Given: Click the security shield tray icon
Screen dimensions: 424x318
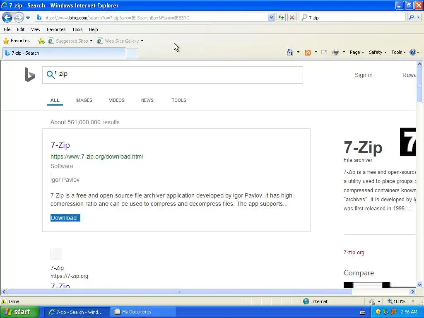Looking at the screenshot, I should (x=378, y=312).
